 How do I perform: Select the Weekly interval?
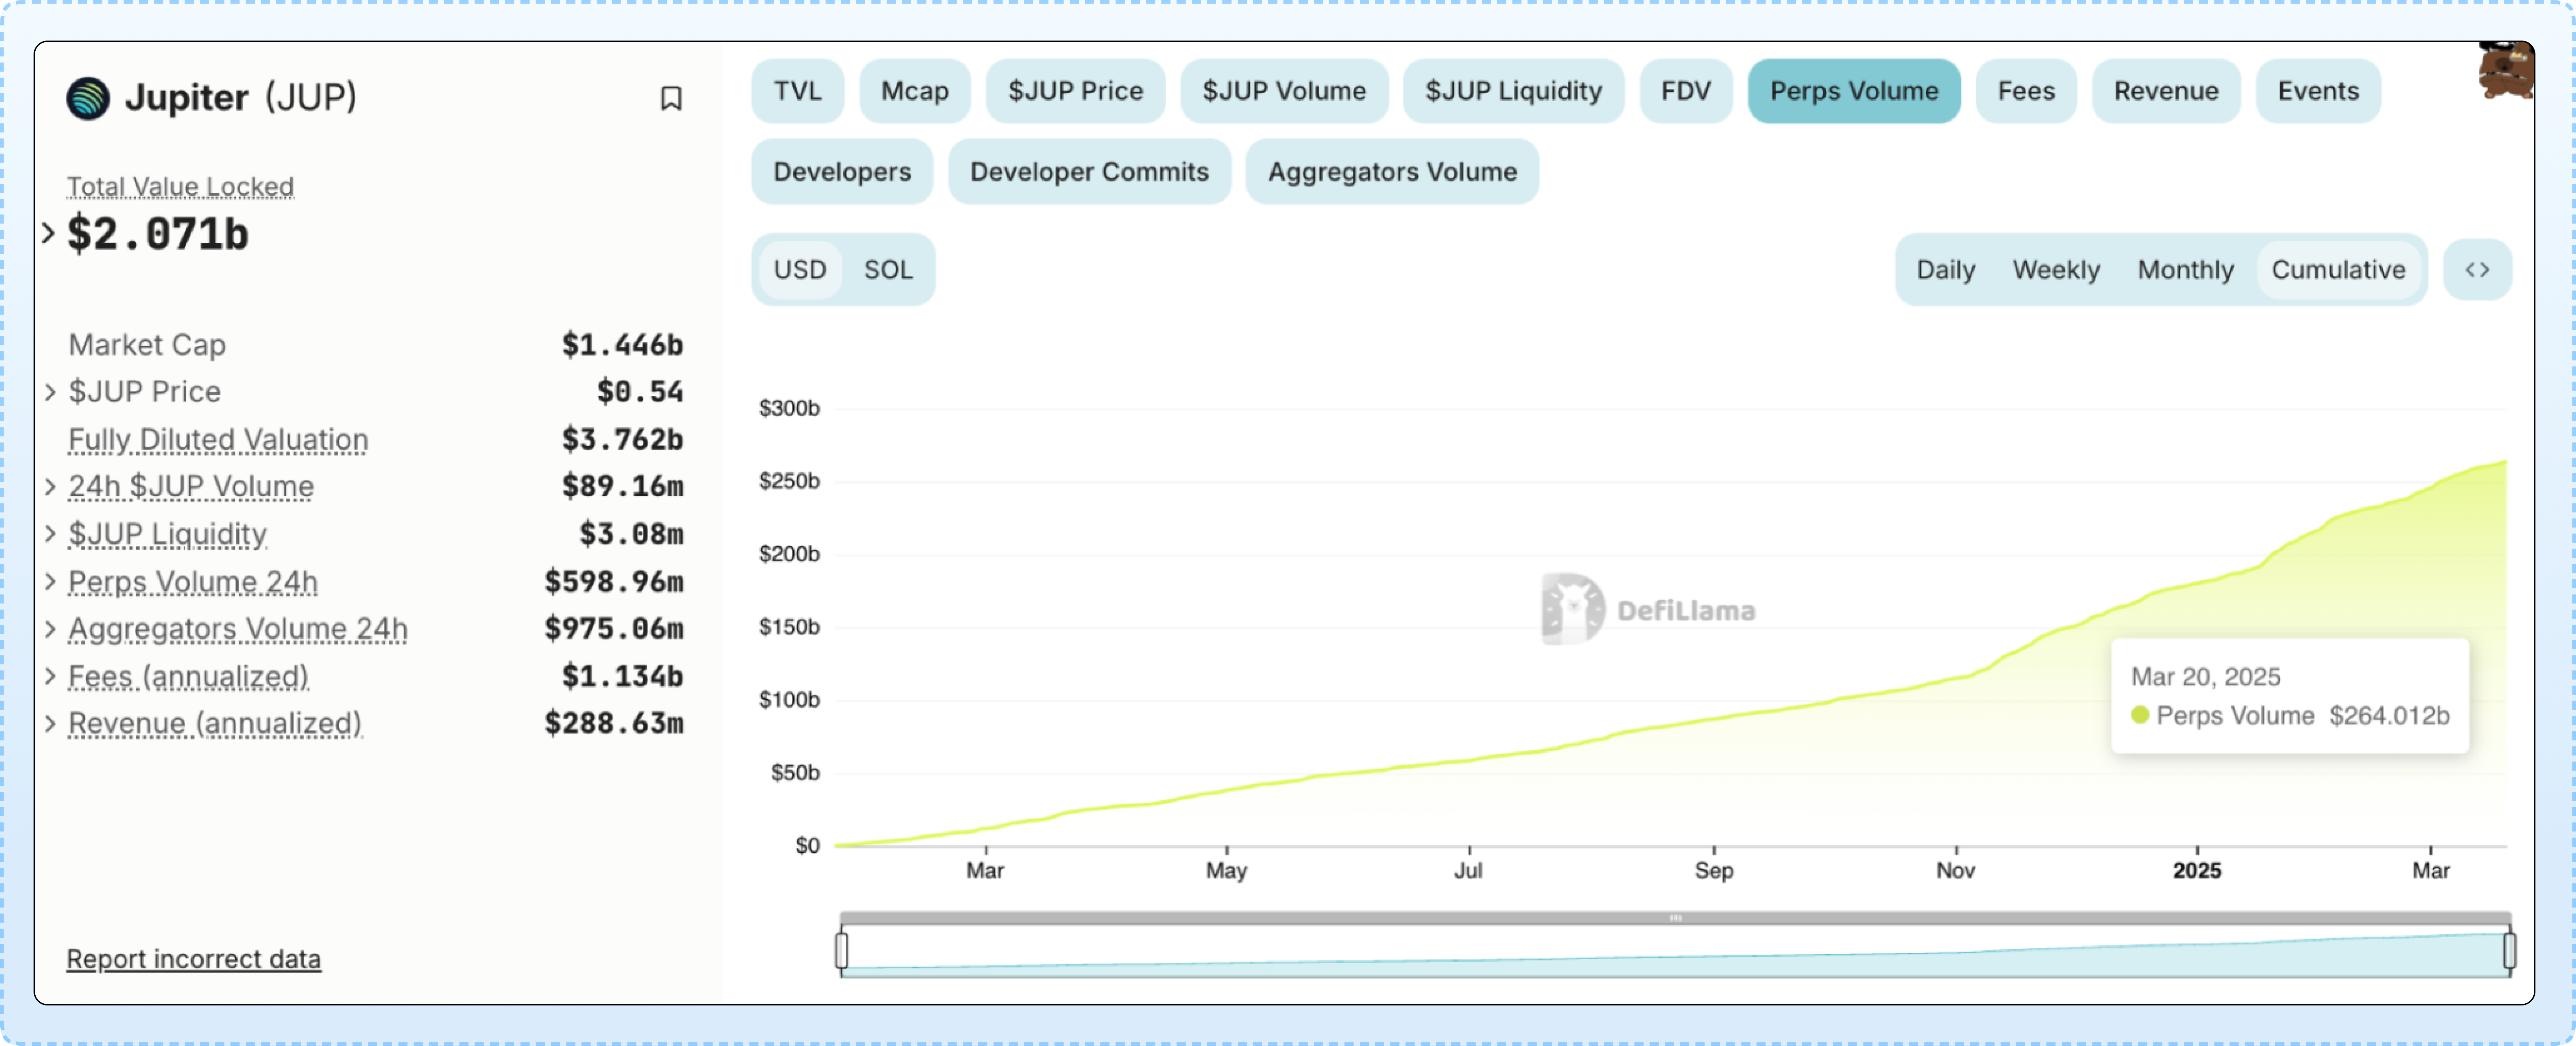coord(2056,270)
